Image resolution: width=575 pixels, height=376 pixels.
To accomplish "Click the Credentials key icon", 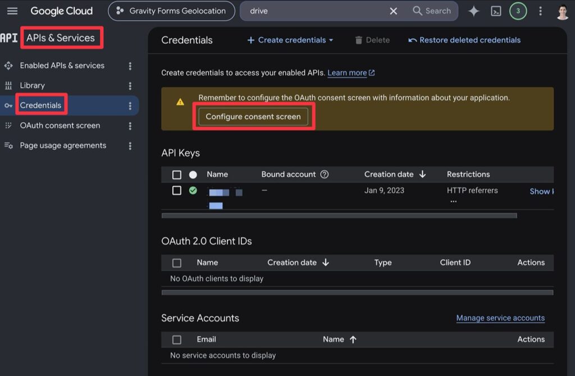I will point(8,106).
